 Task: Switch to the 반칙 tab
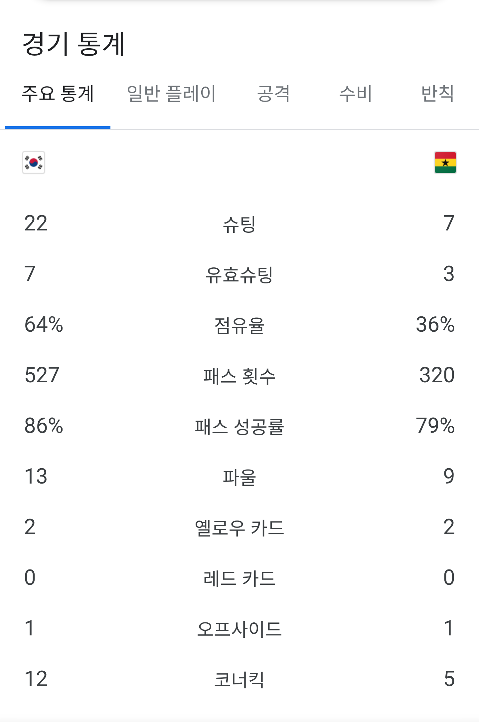point(437,94)
